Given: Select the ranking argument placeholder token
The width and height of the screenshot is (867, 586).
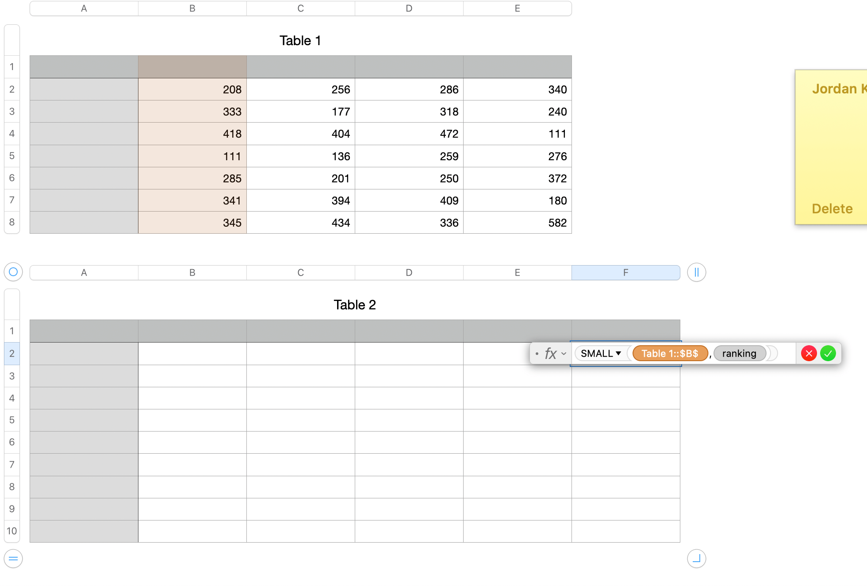Looking at the screenshot, I should click(x=740, y=353).
